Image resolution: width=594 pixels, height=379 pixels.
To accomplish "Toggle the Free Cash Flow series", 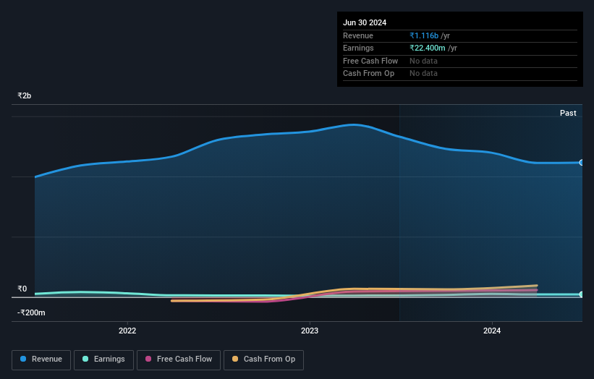I will coord(179,359).
